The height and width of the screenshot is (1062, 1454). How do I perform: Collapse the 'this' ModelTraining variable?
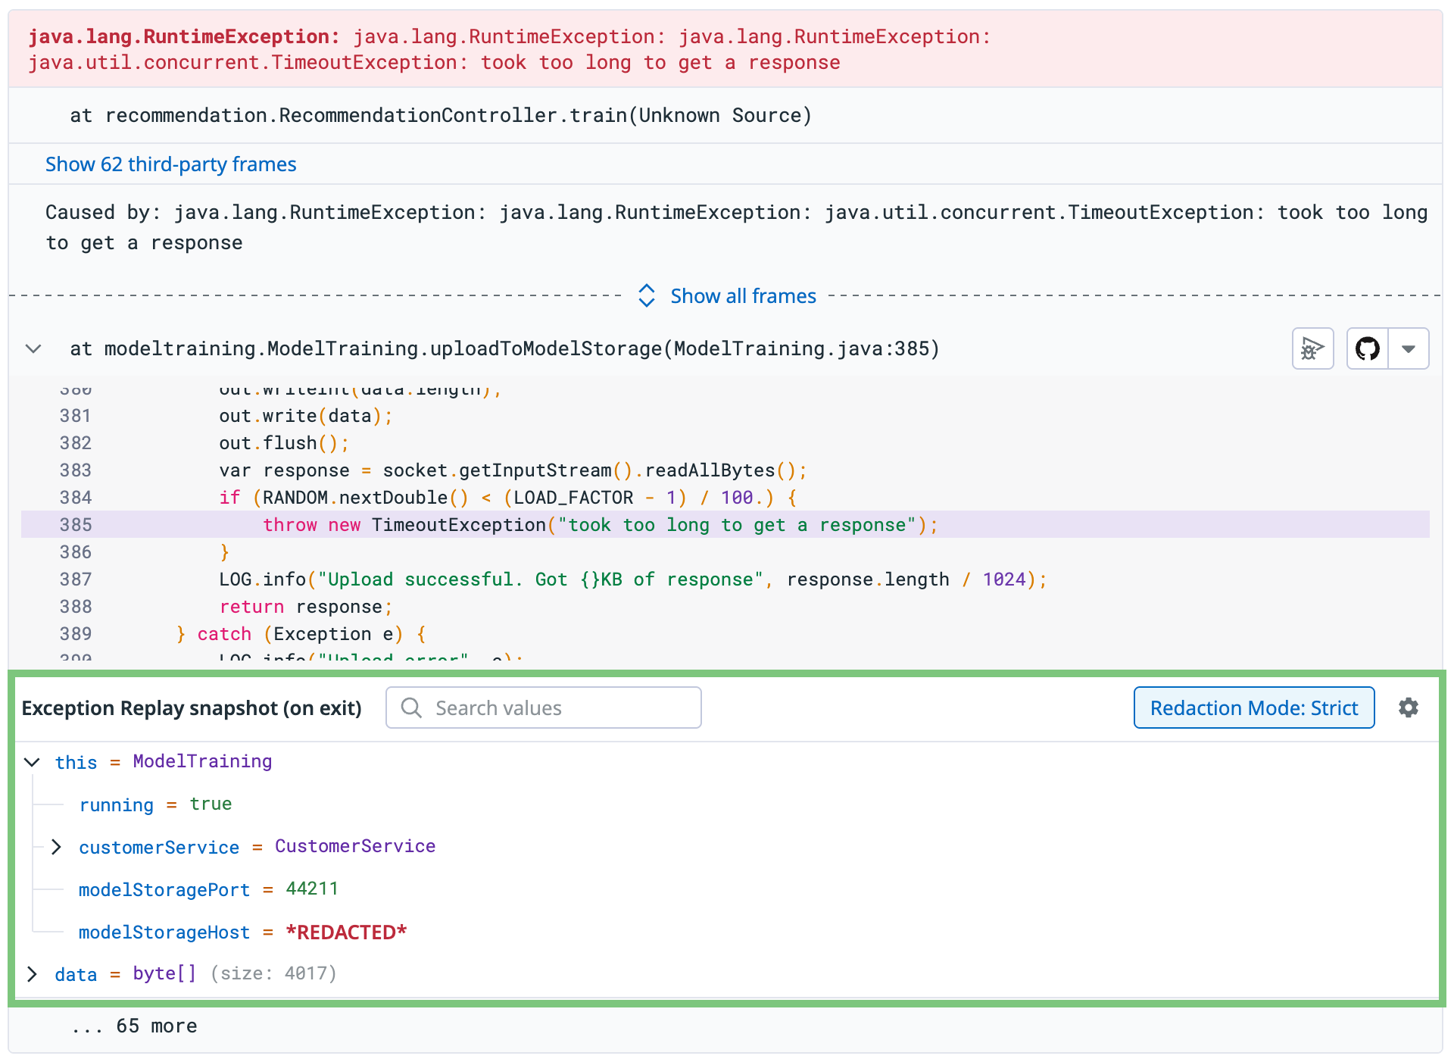[33, 762]
